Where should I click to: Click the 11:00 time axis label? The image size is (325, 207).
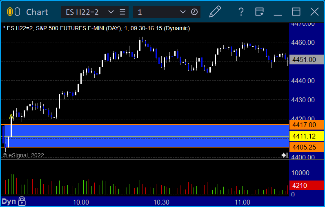tap(242, 202)
